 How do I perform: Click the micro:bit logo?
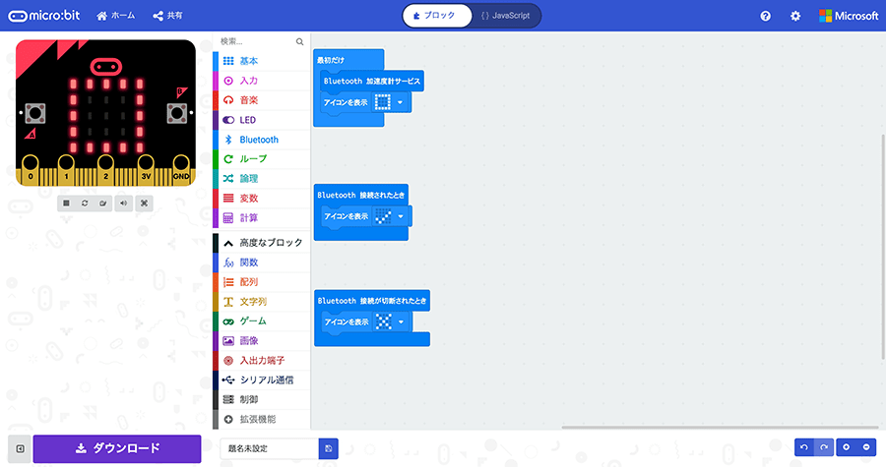pos(44,16)
